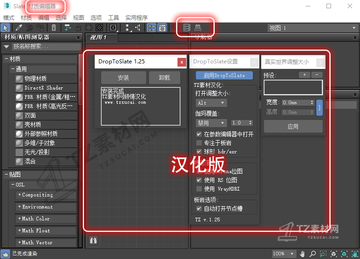The image size is (360, 259).
Task: Open the gamma '禁用' dropdown
Action: coord(211,123)
